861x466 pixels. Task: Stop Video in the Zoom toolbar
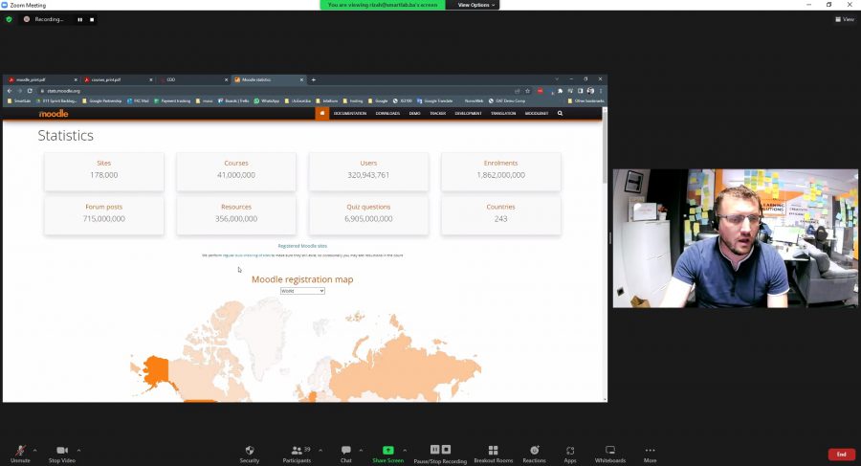point(62,454)
